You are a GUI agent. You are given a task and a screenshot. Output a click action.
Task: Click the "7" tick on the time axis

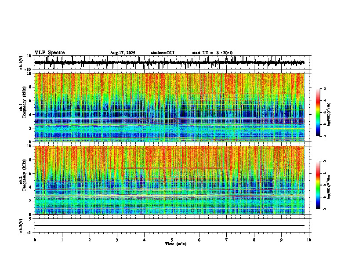click(x=227, y=240)
